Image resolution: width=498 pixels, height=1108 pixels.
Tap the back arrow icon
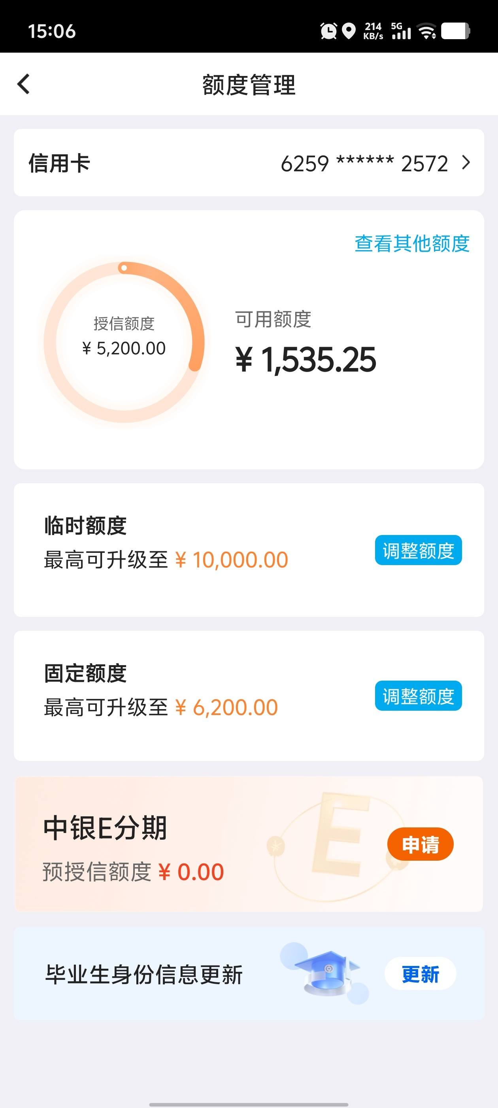point(24,84)
